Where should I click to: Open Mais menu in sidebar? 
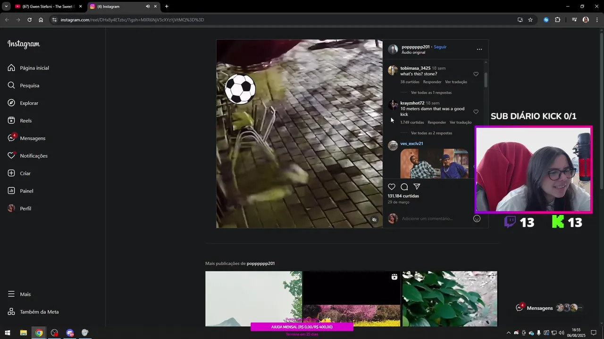click(19, 294)
